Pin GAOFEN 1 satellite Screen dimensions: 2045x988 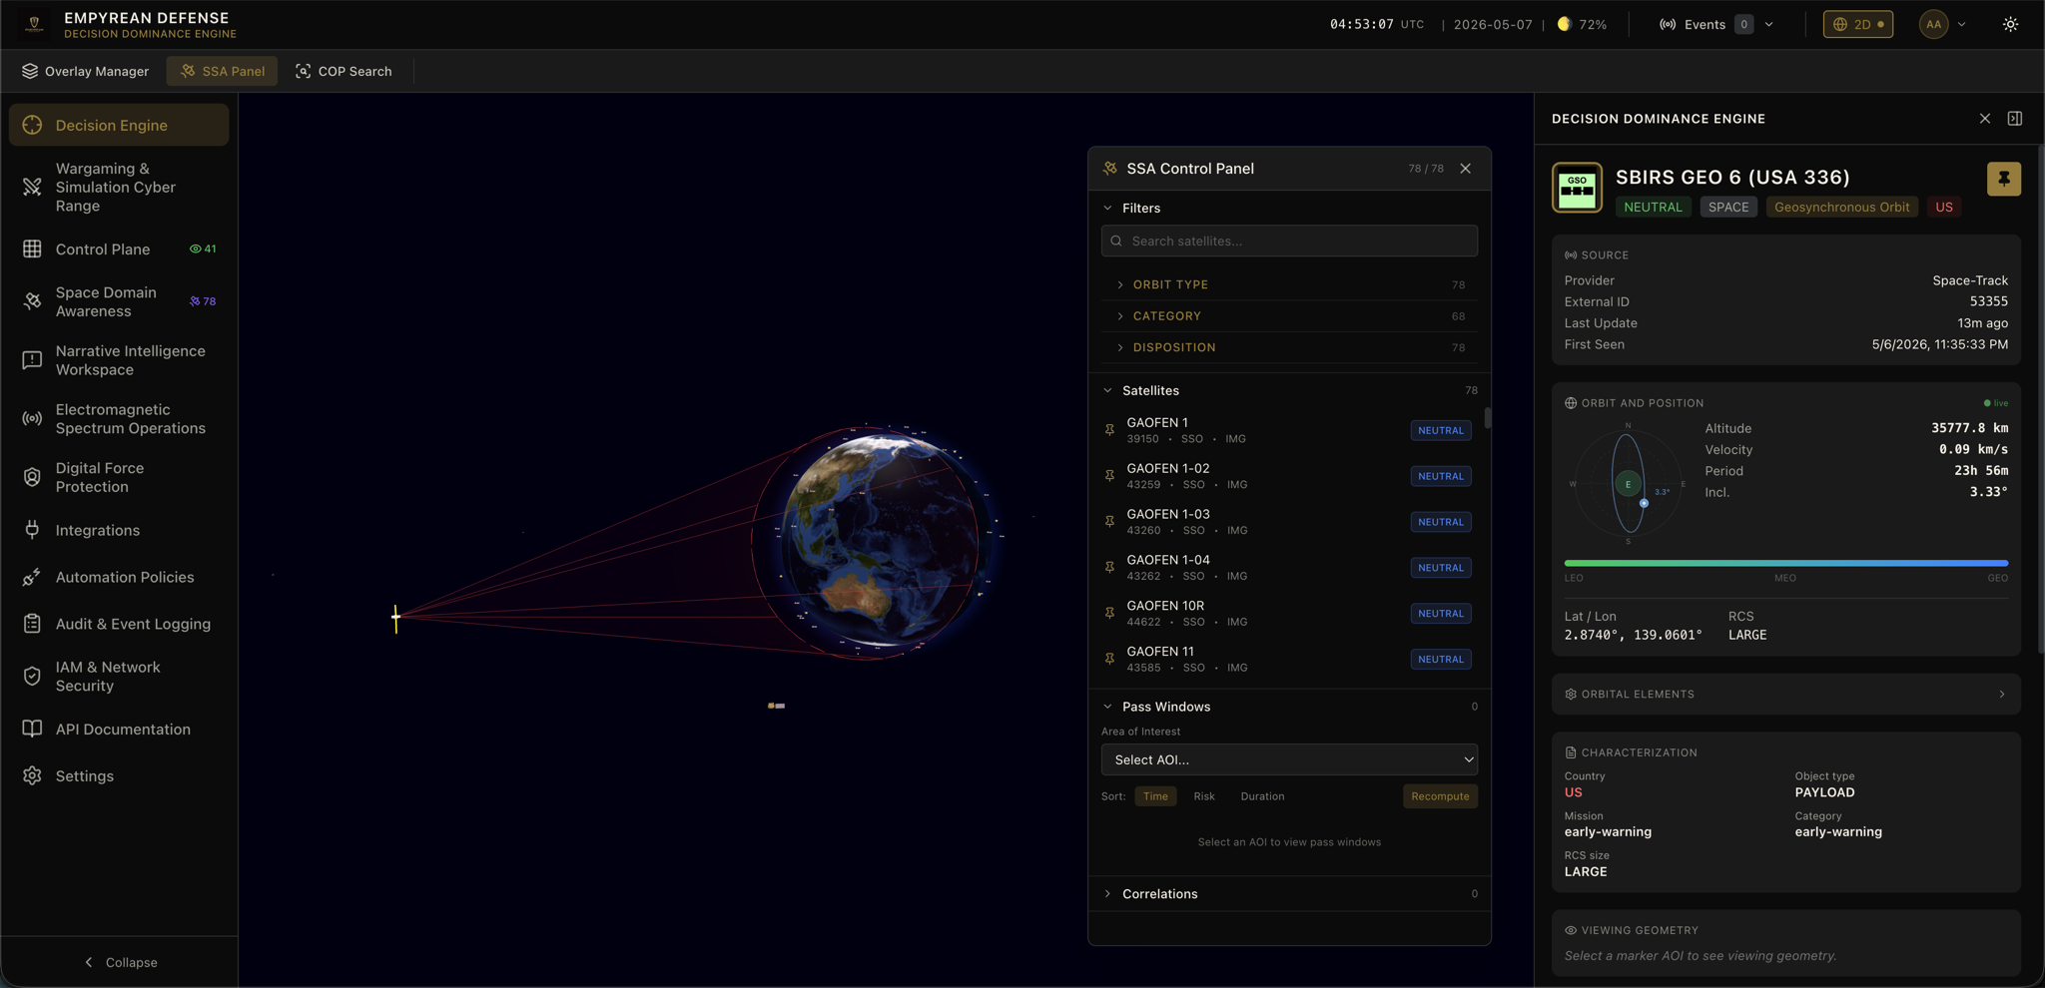(1109, 430)
